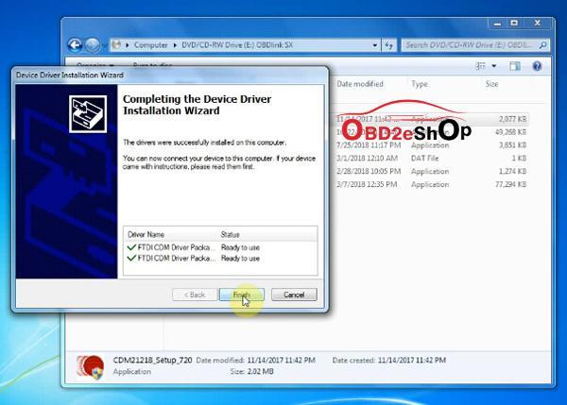Click the change view icon
567x405 pixels.
481,66
